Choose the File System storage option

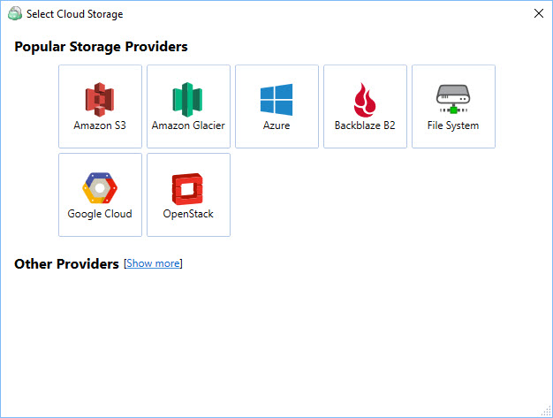[453, 106]
